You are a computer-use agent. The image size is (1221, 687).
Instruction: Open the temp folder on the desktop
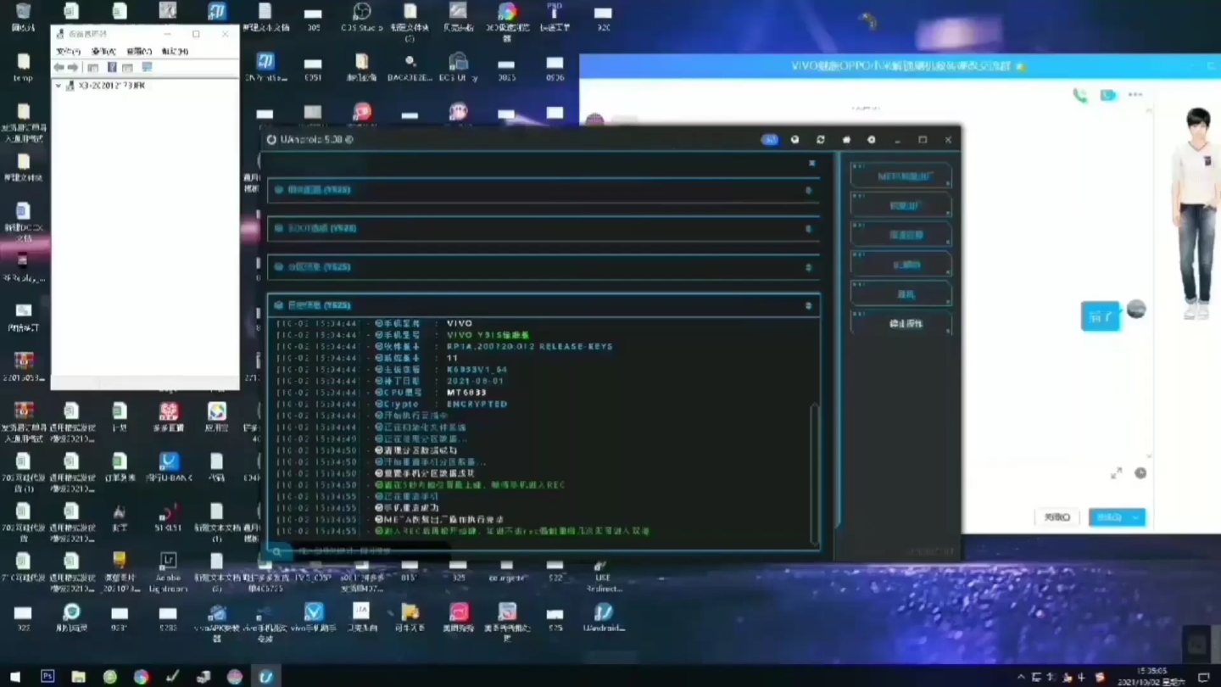23,66
